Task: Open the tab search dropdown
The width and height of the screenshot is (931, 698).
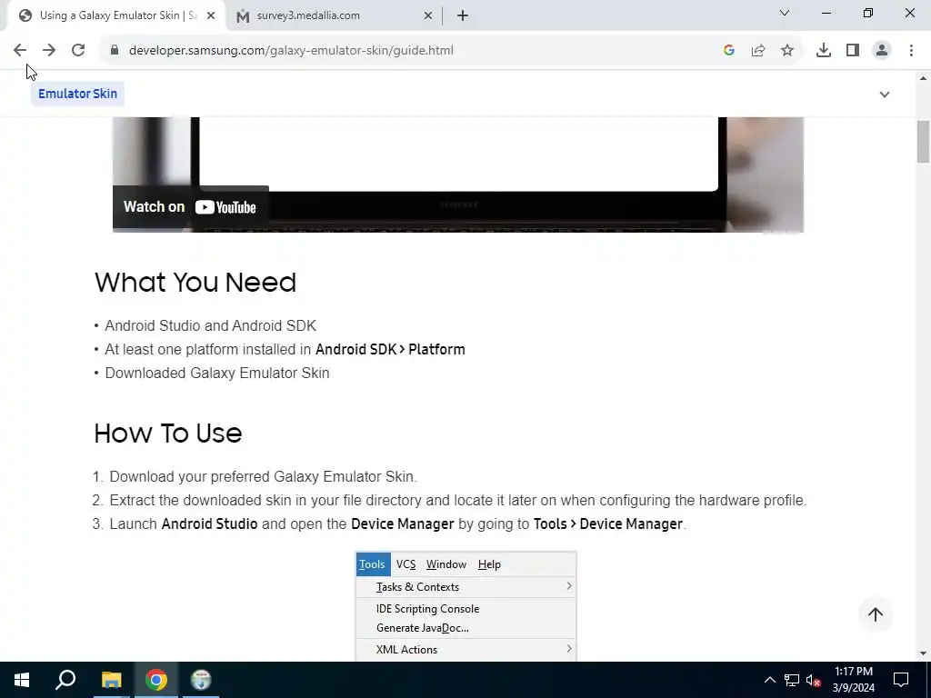Action: click(x=785, y=13)
